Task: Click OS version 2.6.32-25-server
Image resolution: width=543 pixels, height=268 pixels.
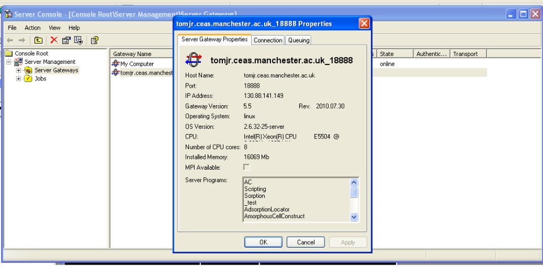Action: (264, 127)
